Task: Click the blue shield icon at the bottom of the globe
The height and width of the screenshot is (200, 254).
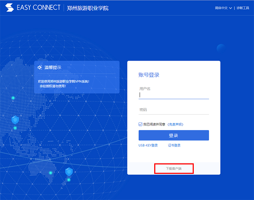Action: click(x=69, y=172)
